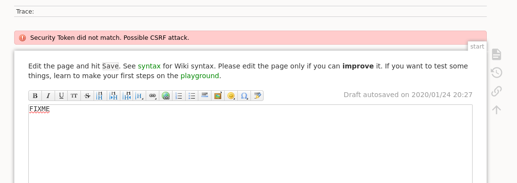This screenshot has width=517, height=183.
Task: Apply underlined text formatting
Action: click(x=61, y=96)
